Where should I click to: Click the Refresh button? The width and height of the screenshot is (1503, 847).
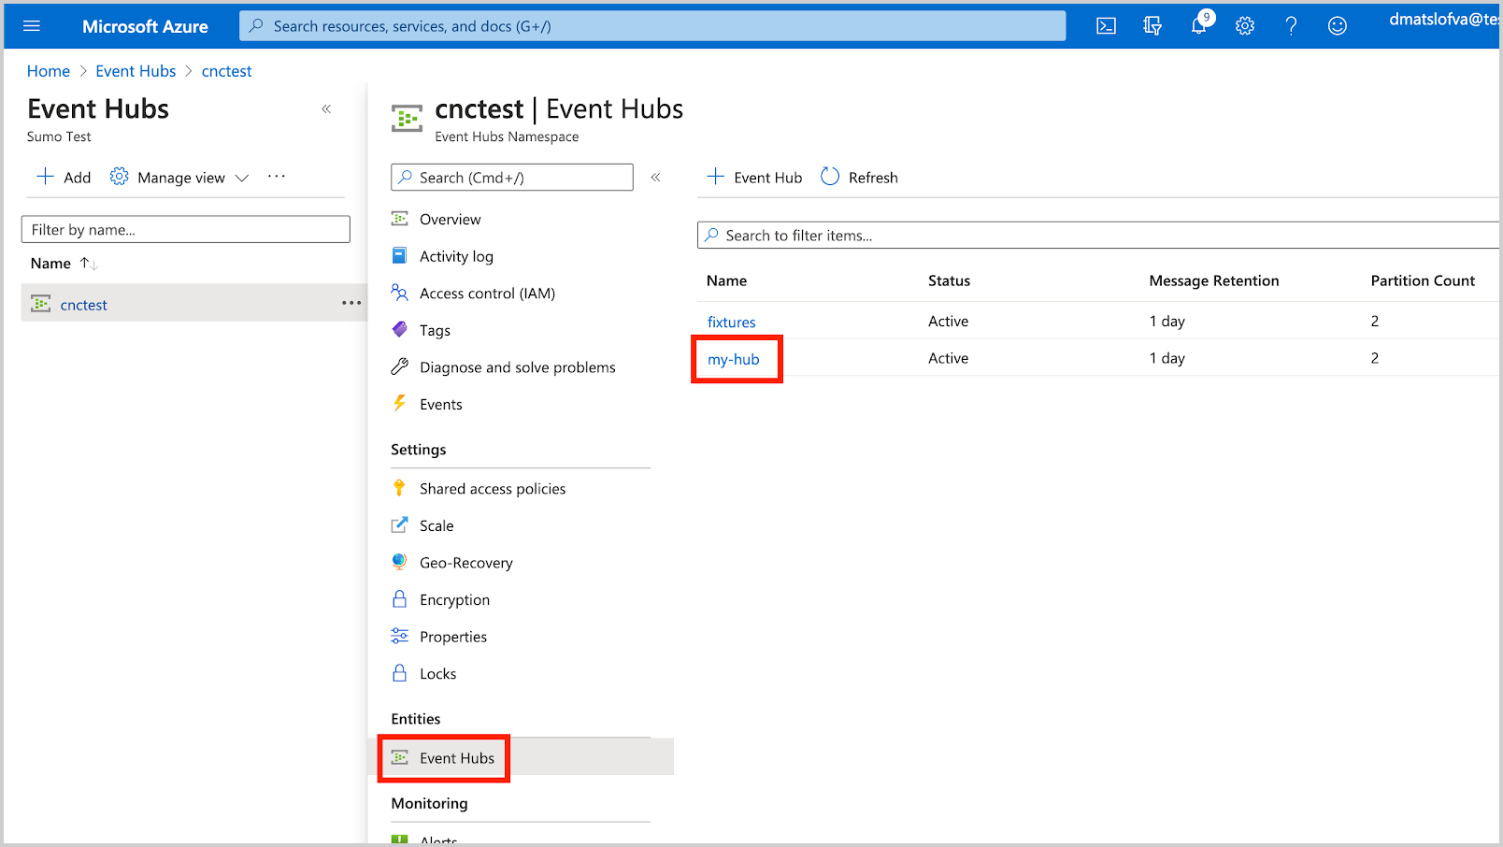click(859, 177)
